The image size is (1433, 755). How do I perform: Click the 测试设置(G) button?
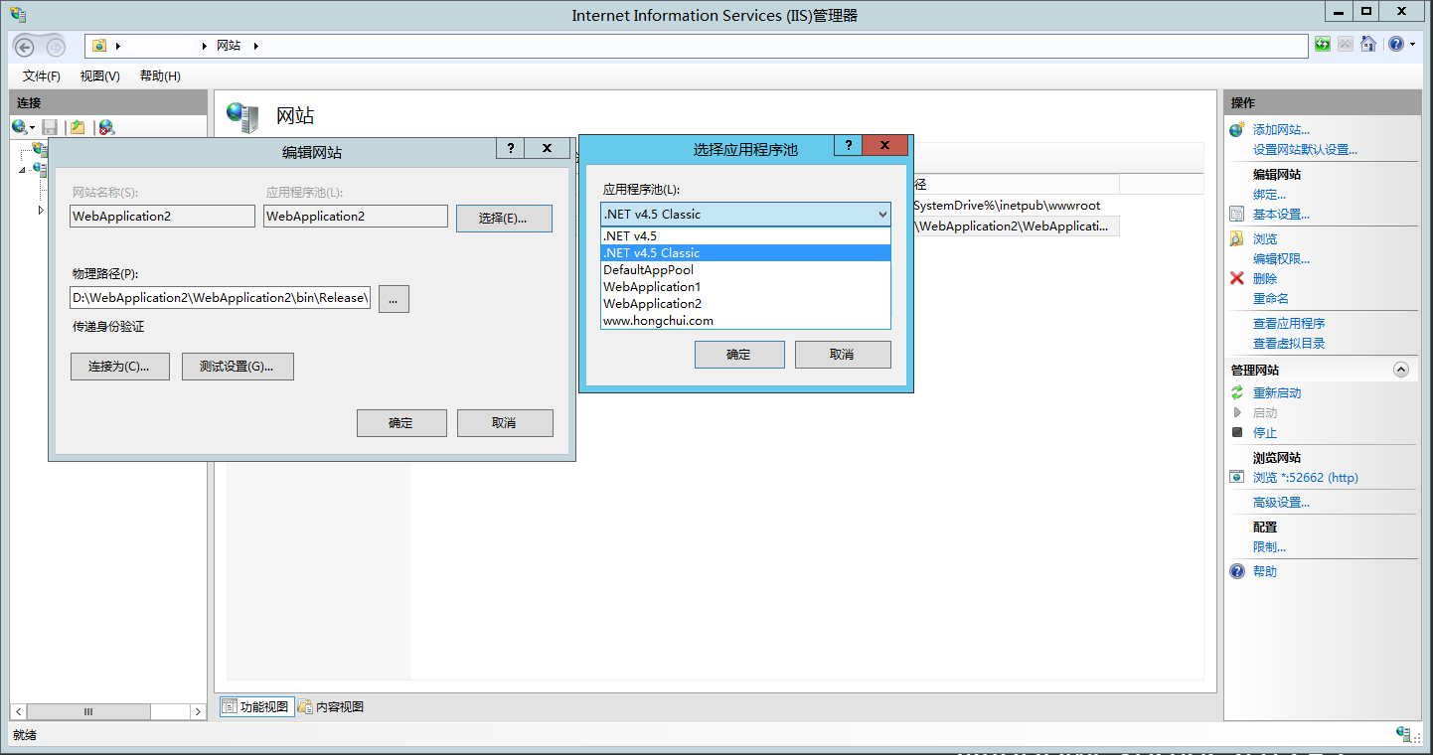tap(238, 366)
